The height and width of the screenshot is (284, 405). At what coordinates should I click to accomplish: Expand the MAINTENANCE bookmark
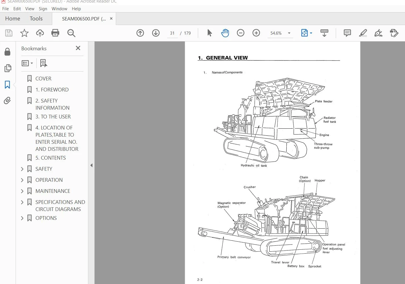[x=22, y=191]
